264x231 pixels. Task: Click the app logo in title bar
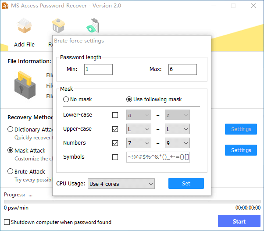pyautogui.click(x=5, y=6)
